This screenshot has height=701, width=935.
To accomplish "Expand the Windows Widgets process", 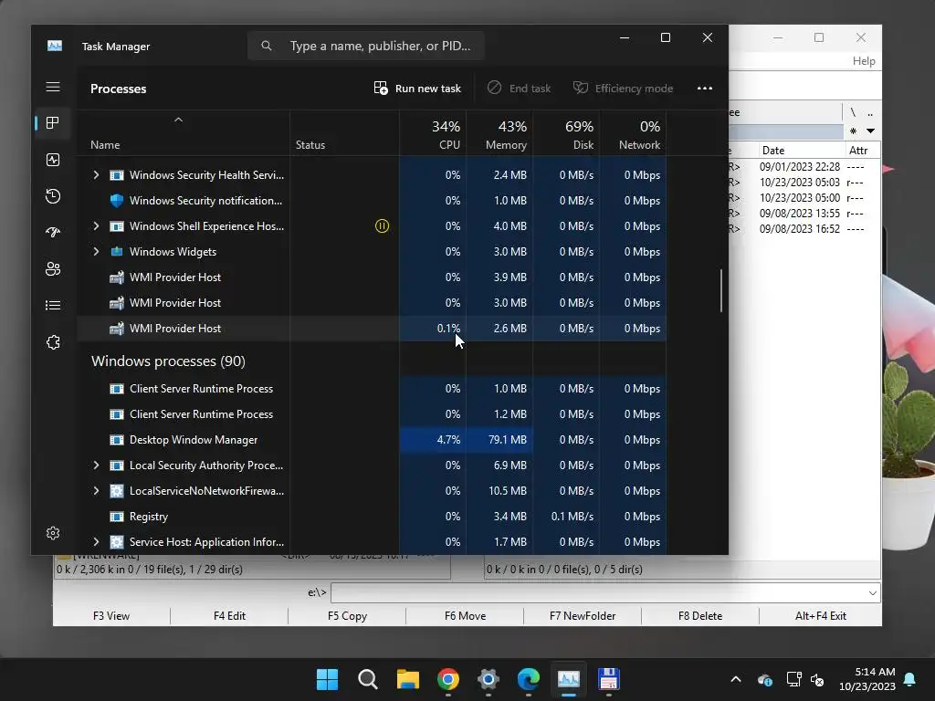I will pos(96,252).
